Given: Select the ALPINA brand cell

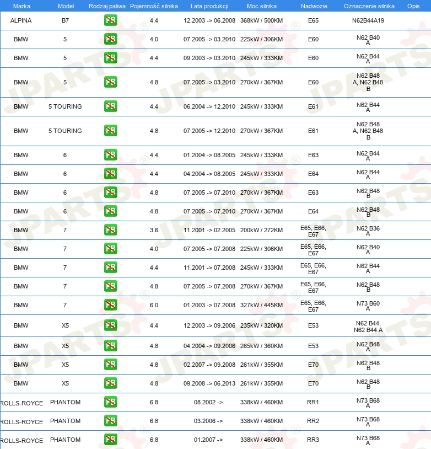Looking at the screenshot, I should [21, 20].
